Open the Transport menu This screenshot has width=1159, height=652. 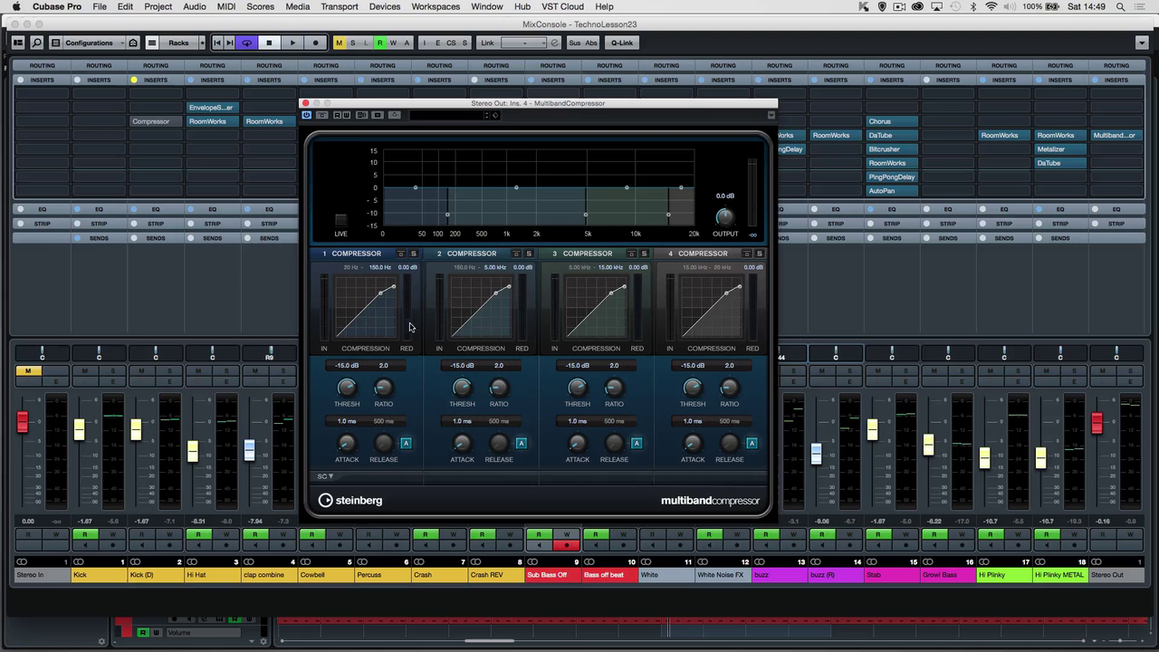(x=340, y=6)
